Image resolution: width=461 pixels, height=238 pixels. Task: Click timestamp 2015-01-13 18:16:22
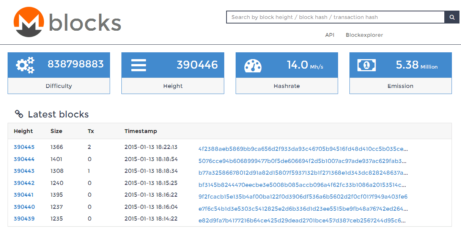point(151,195)
